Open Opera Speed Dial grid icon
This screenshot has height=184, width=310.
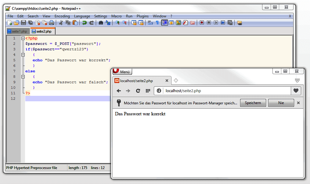pyautogui.click(x=148, y=91)
